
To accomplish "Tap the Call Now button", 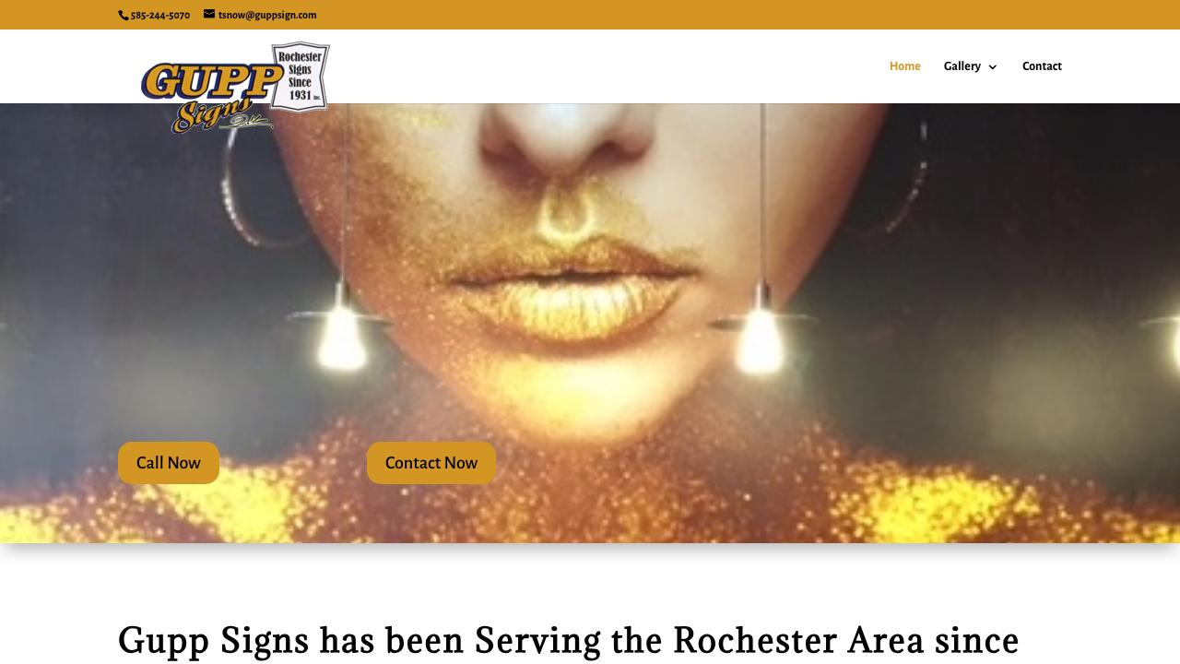I will coord(169,463).
